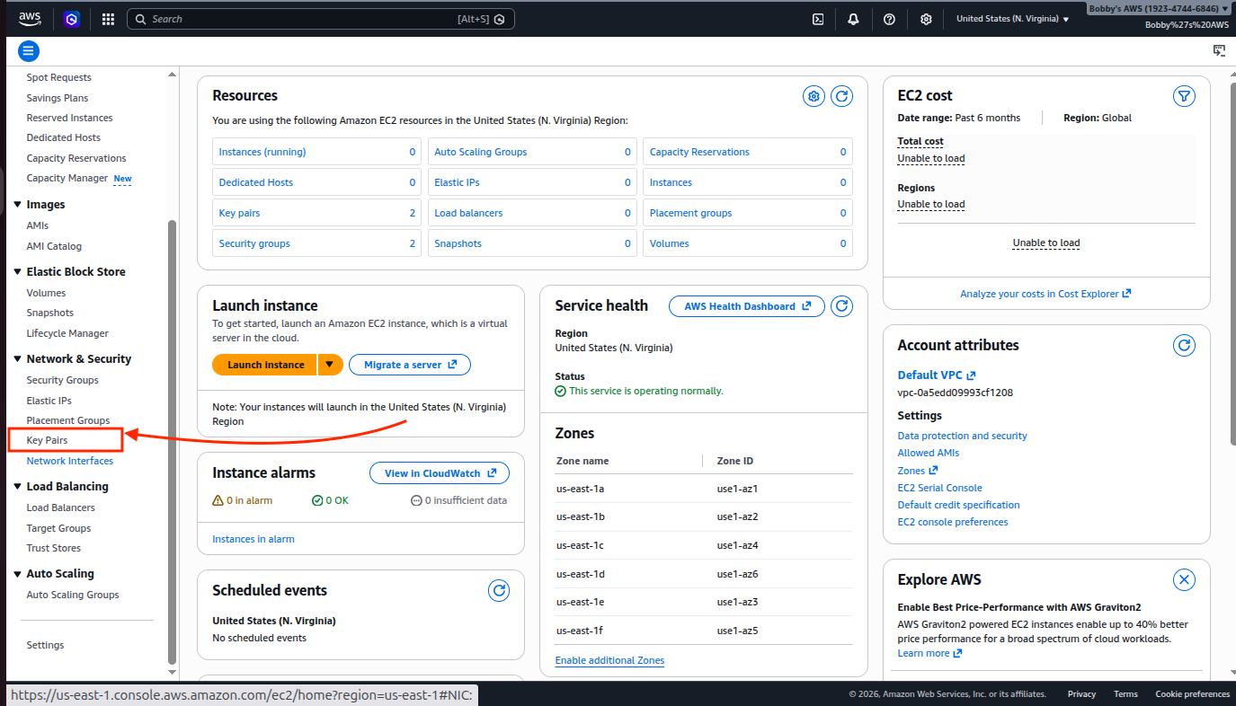1236x706 pixels.
Task: Open the Enable additional Zones link
Action: [x=609, y=660]
